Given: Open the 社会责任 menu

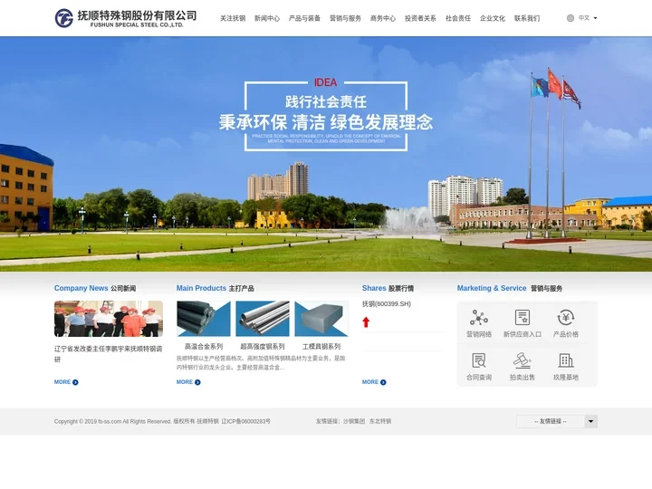Looking at the screenshot, I should pyautogui.click(x=458, y=18).
